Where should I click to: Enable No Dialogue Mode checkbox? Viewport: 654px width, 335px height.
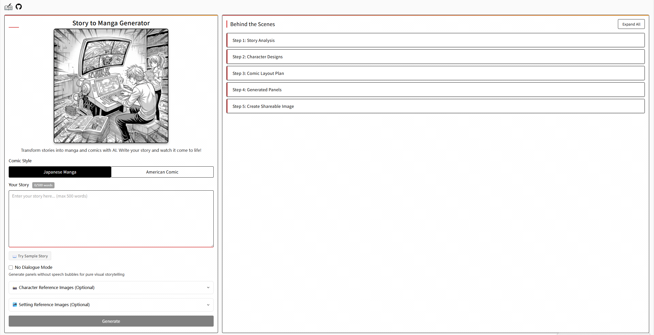pos(11,268)
